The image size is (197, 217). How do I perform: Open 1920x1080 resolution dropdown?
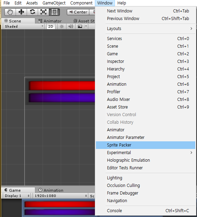click(x=60, y=196)
